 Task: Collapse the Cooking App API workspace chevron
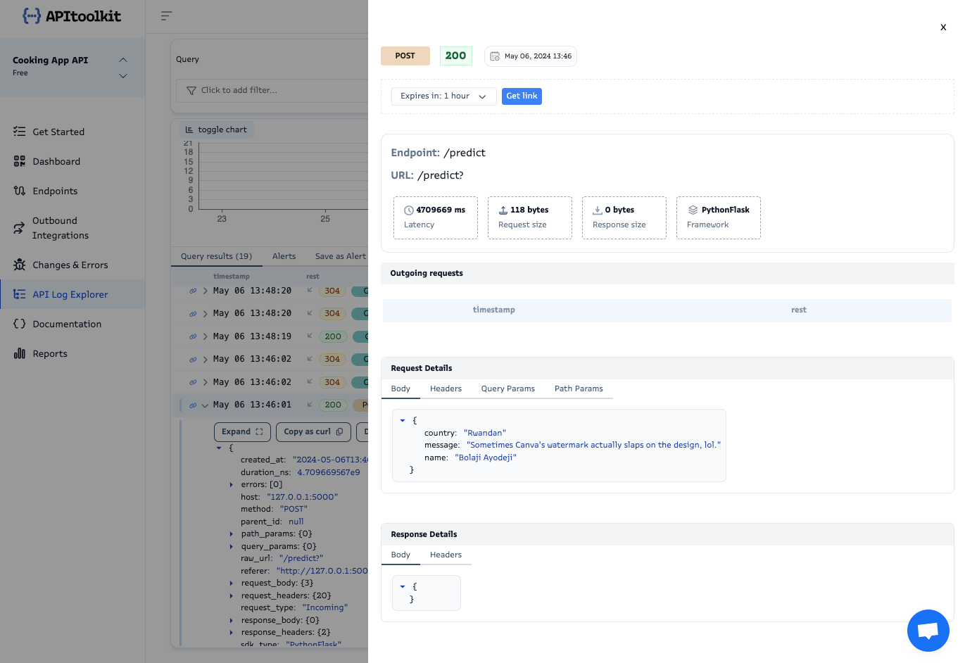(x=123, y=60)
